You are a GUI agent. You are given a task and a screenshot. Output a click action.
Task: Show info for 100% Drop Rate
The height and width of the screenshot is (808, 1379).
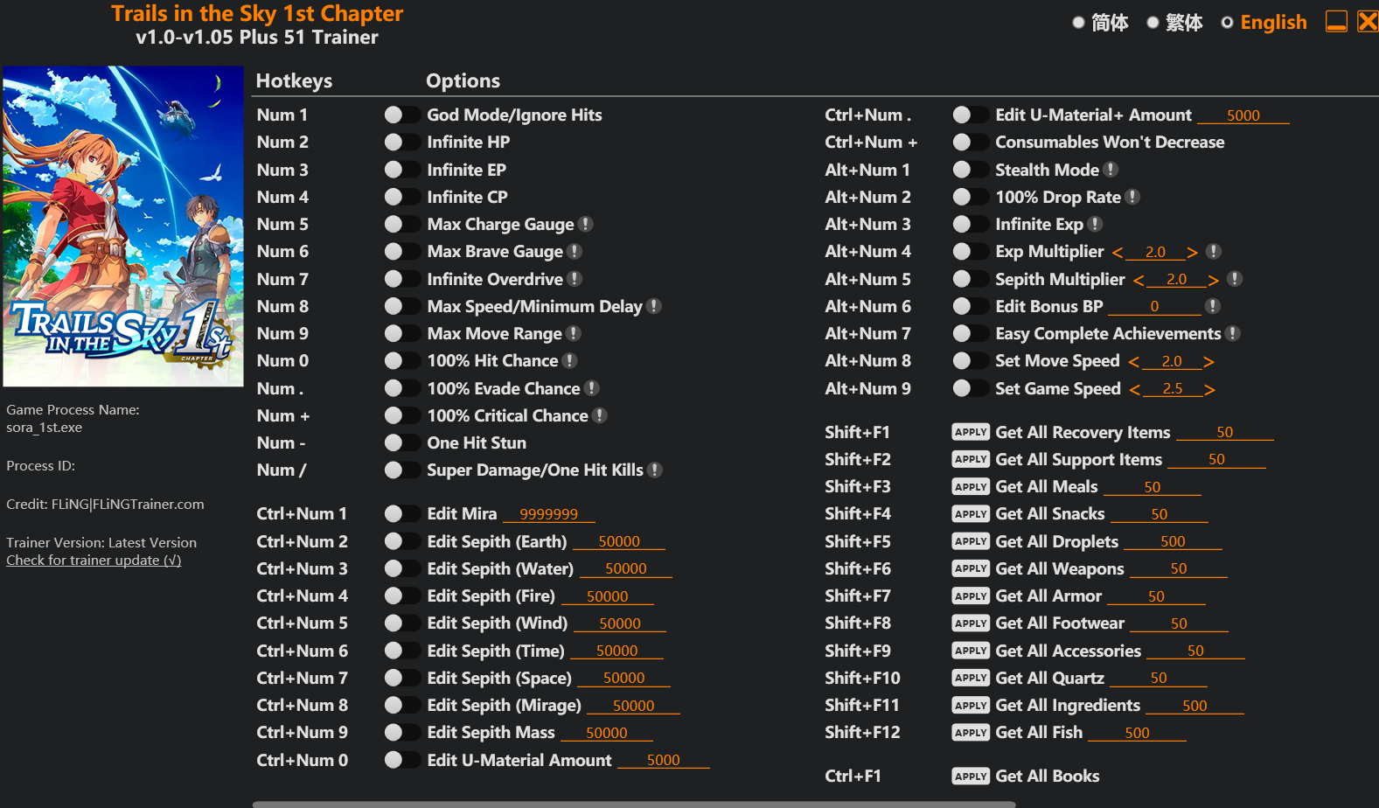[1132, 197]
